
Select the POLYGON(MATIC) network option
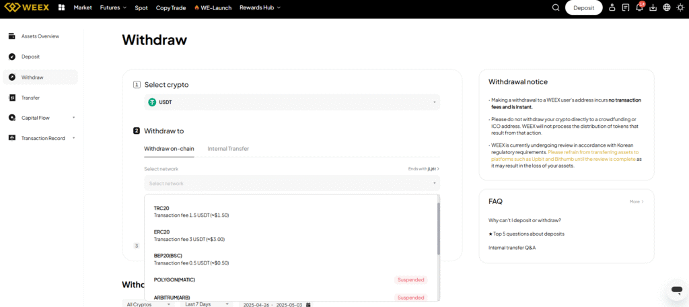click(x=291, y=279)
